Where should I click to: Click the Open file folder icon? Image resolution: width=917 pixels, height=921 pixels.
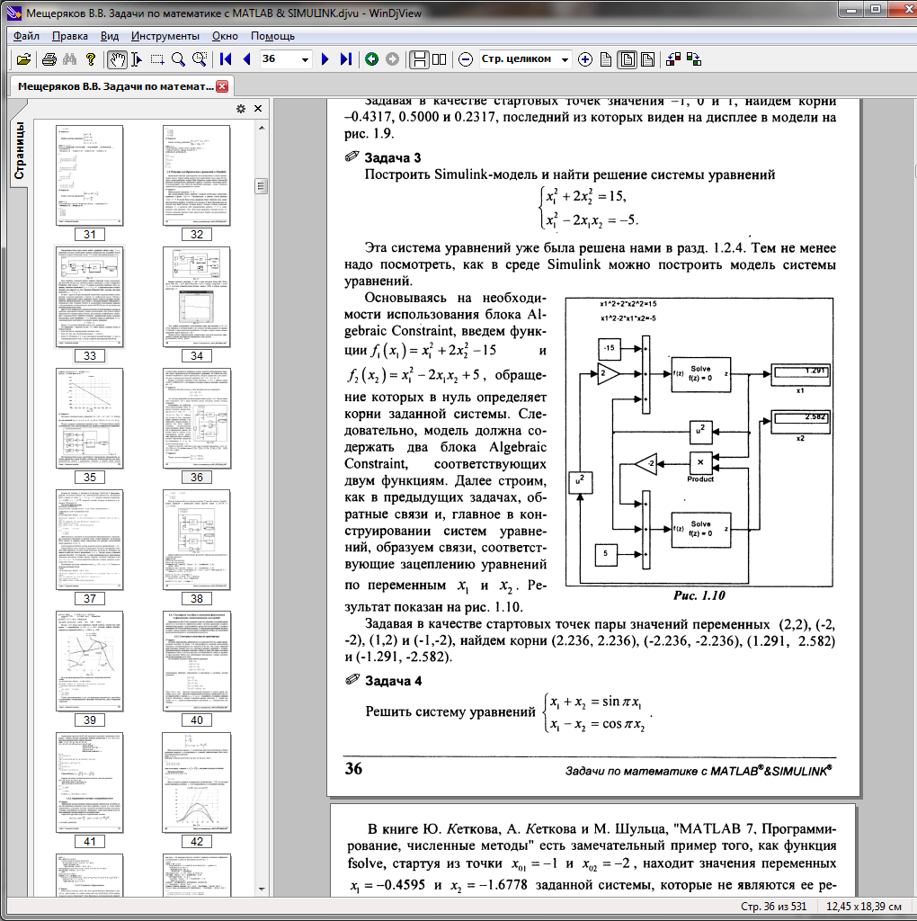23,59
